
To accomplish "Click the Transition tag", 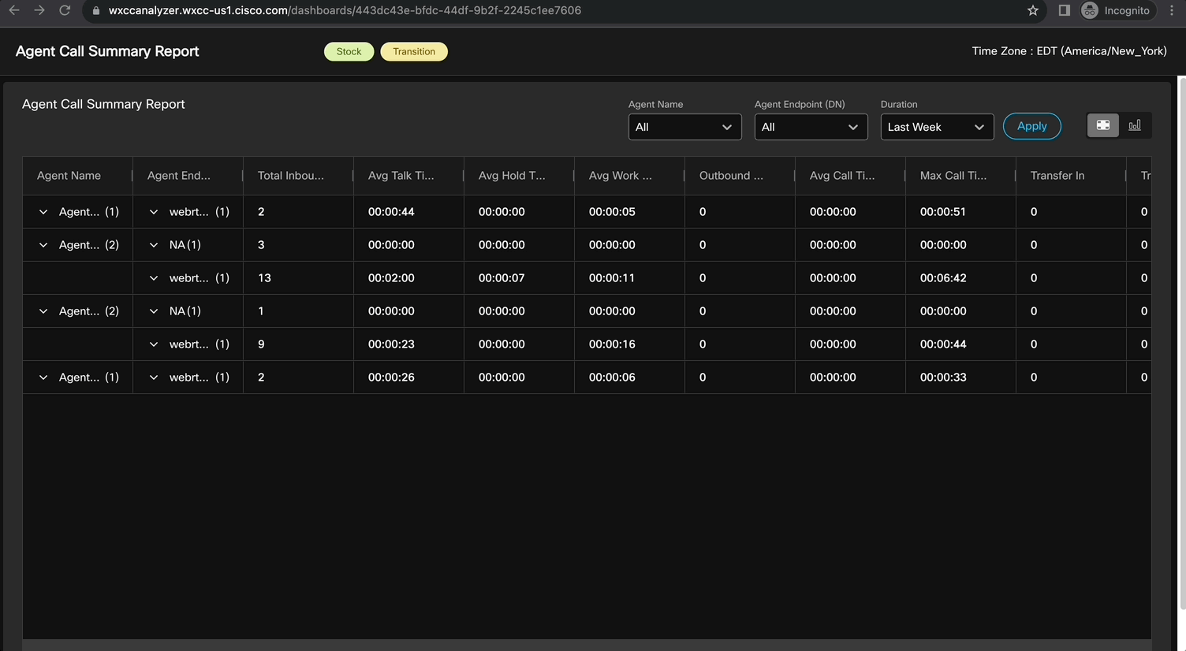I will pyautogui.click(x=413, y=51).
